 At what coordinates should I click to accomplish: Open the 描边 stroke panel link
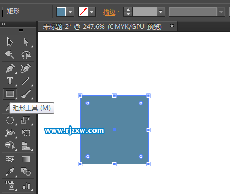coord(111,12)
